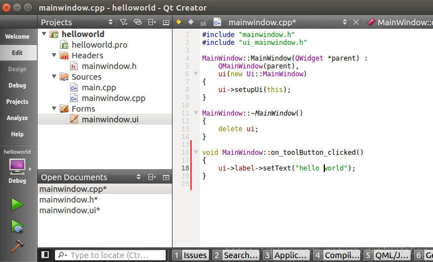Image resolution: width=433 pixels, height=262 pixels.
Task: Open the locator magnifier options
Action: (63, 255)
